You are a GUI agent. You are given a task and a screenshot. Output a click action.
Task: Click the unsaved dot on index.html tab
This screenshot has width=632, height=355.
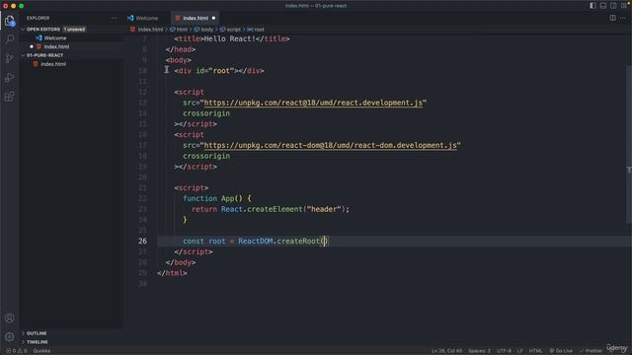[x=213, y=18]
